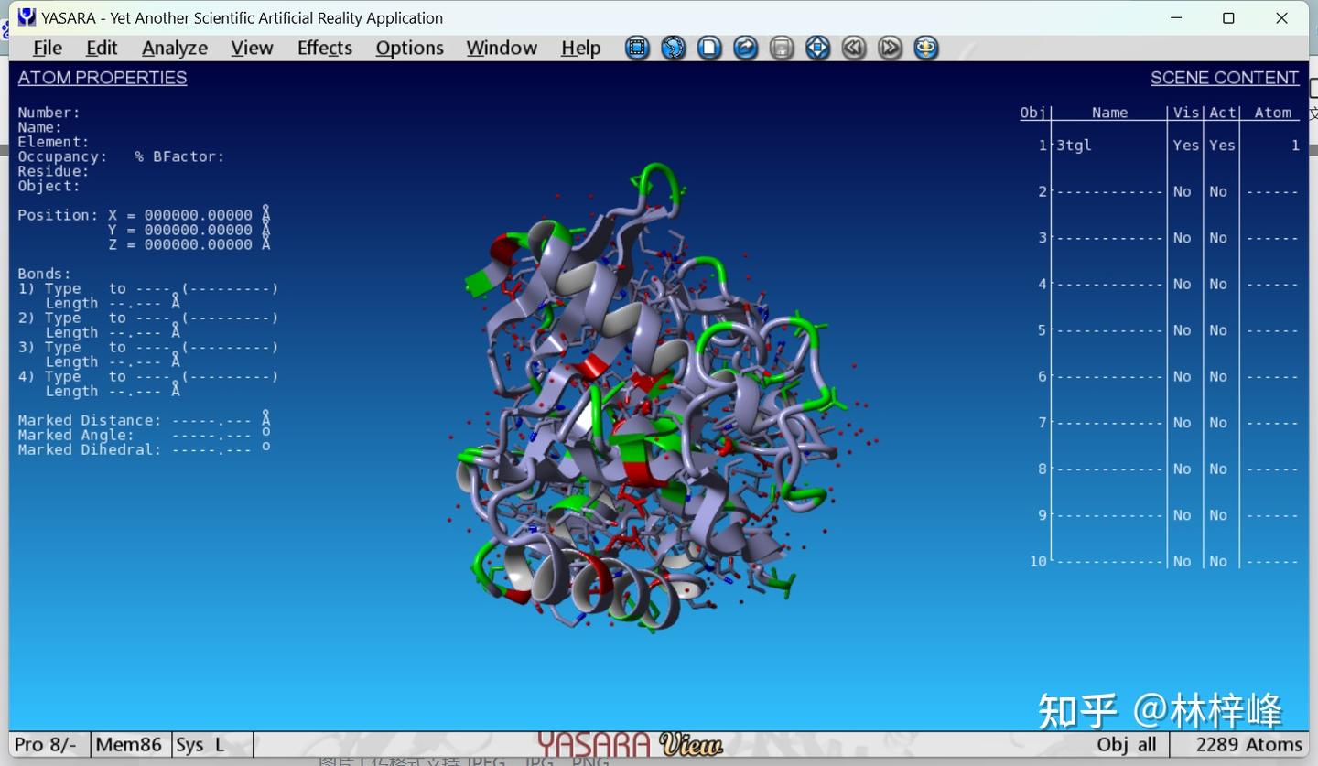Click the Obj column header
This screenshot has width=1318, height=766.
click(1032, 113)
